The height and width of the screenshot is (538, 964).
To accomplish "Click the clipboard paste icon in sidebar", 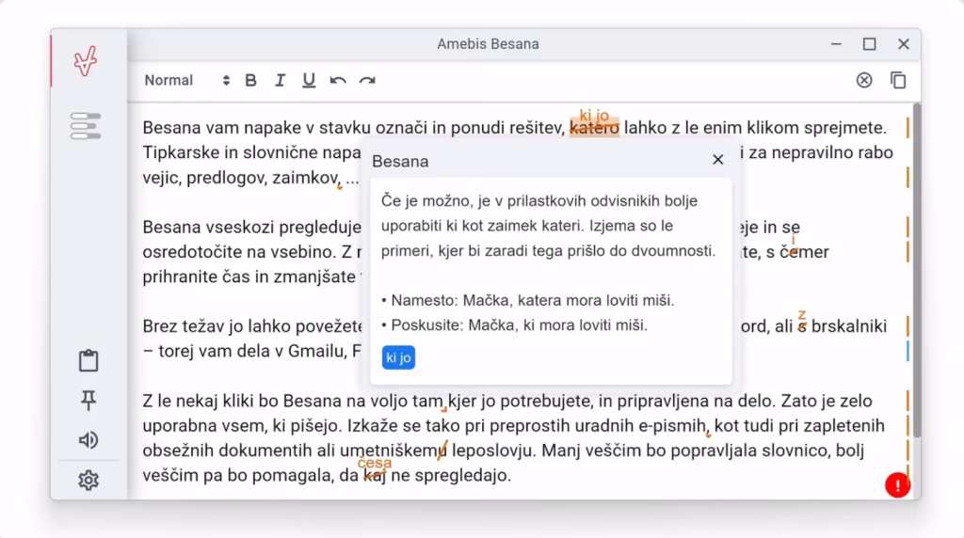I will [x=88, y=360].
